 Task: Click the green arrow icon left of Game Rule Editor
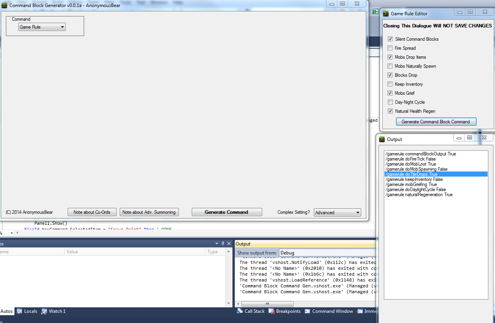(x=375, y=13)
